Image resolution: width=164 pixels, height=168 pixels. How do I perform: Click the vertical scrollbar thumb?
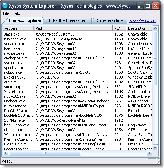[x=155, y=58]
